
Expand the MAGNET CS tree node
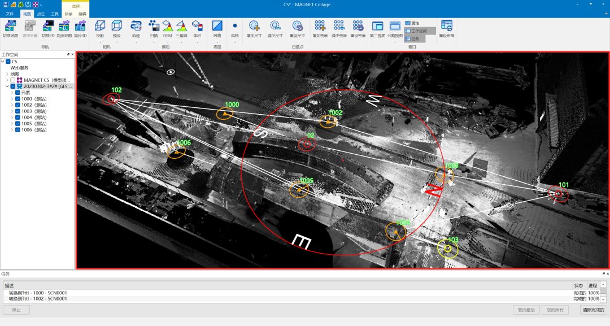(7, 80)
